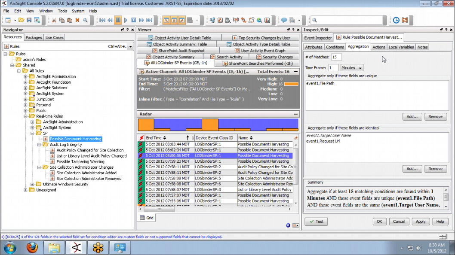Click the paste clipboard toolbar icon

pyautogui.click(x=70, y=20)
